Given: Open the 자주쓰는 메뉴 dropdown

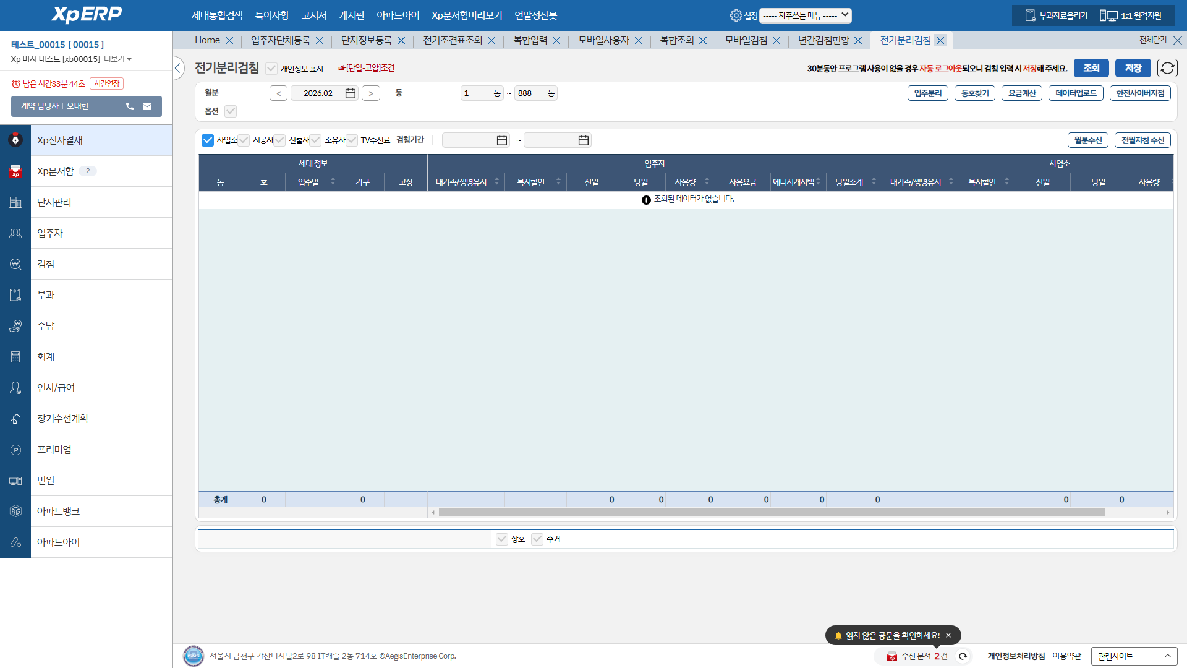Looking at the screenshot, I should pyautogui.click(x=805, y=15).
